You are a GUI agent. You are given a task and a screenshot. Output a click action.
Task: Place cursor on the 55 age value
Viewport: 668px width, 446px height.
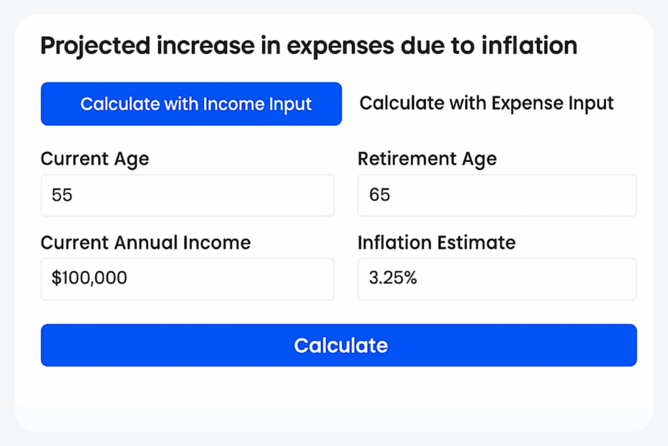pos(62,195)
